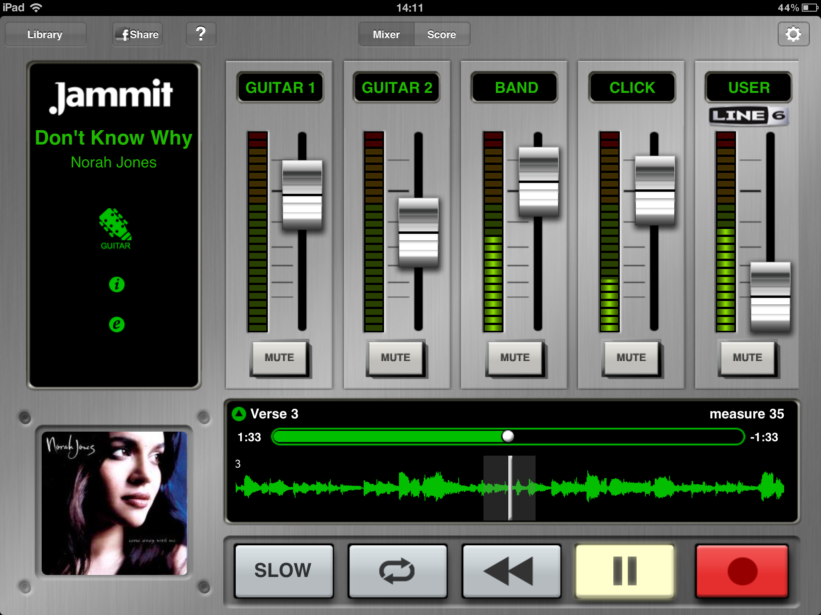Open the help question mark

coord(201,34)
